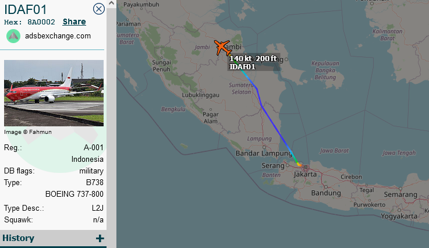
Task: Click the Jakarta city marker on map
Action: (306, 167)
